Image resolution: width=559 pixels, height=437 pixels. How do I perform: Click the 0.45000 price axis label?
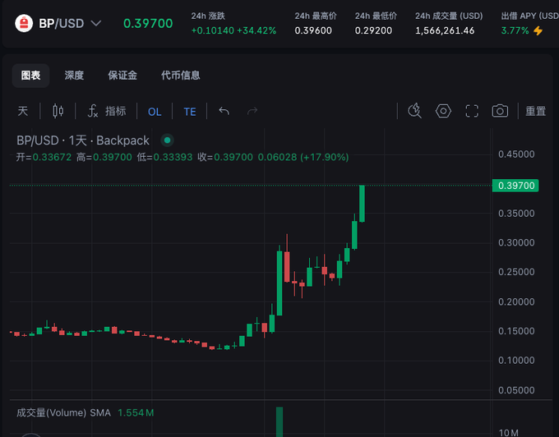516,154
